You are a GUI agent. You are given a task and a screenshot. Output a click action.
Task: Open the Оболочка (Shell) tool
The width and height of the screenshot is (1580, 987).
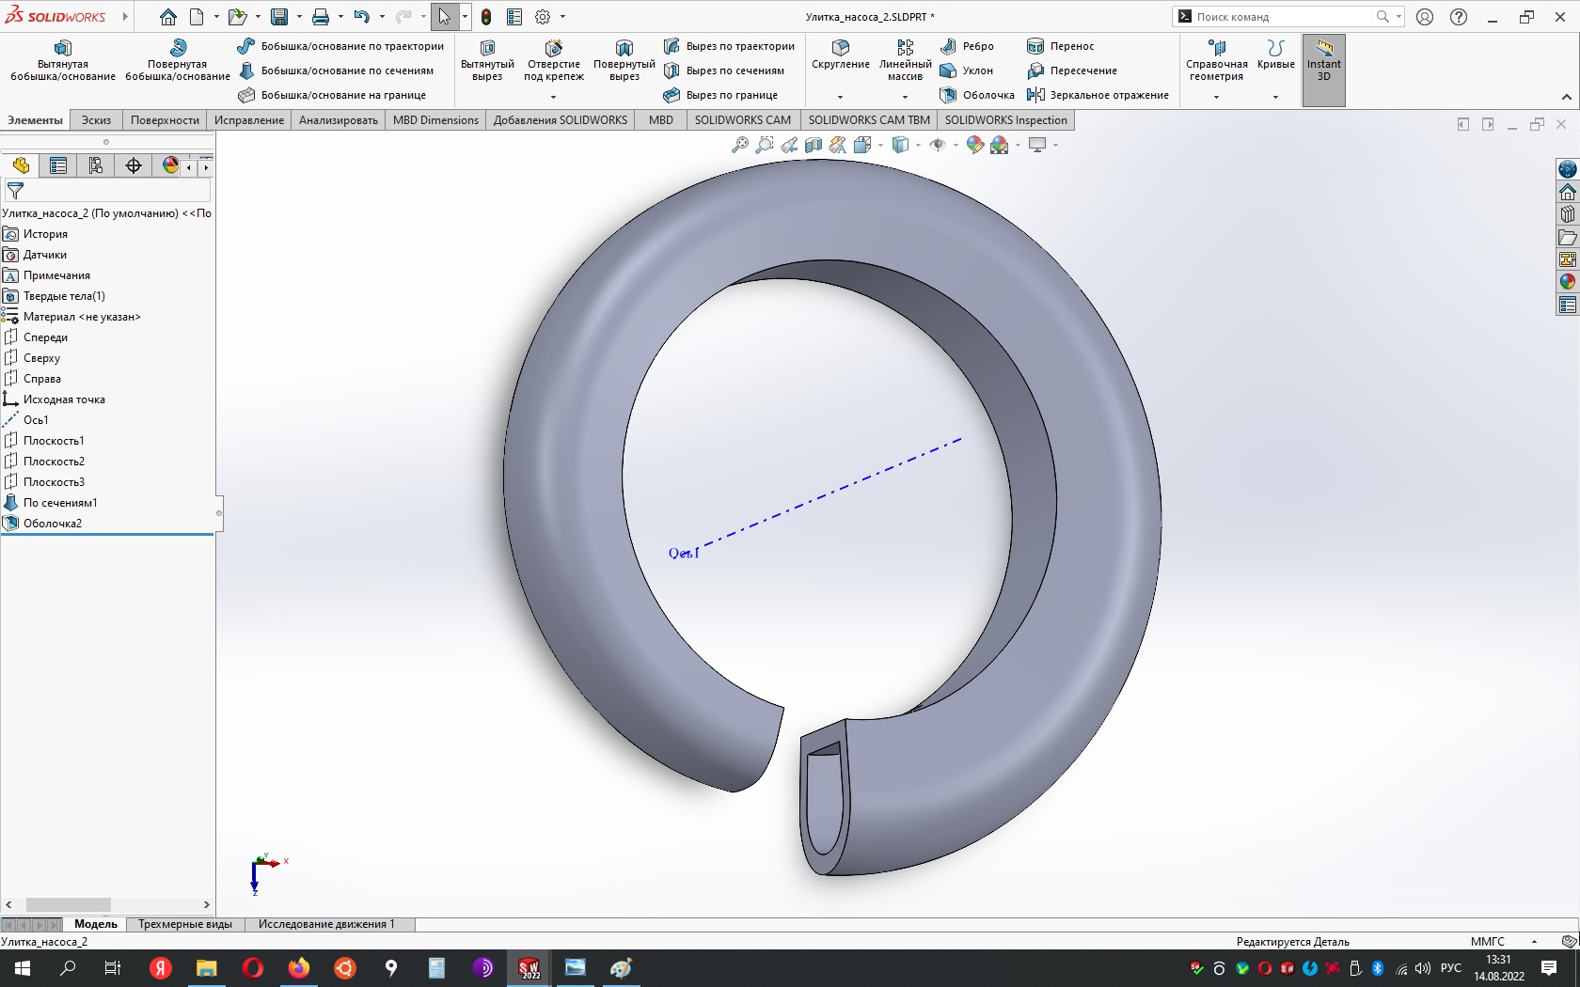[978, 95]
